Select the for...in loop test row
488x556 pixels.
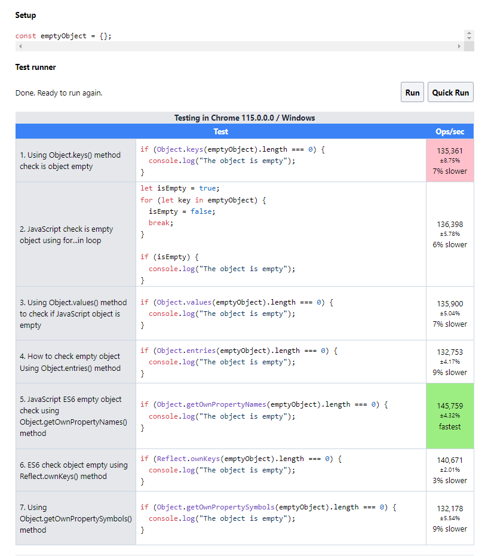(75, 234)
